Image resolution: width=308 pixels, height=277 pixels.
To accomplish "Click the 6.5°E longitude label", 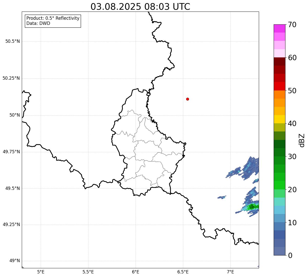I will pyautogui.click(x=183, y=272).
